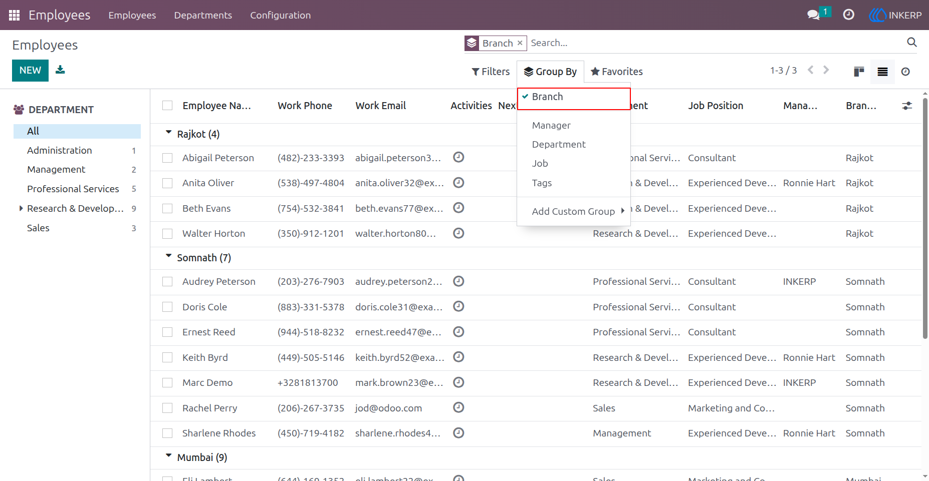This screenshot has width=929, height=481.
Task: Group by Department option
Action: 574,144
